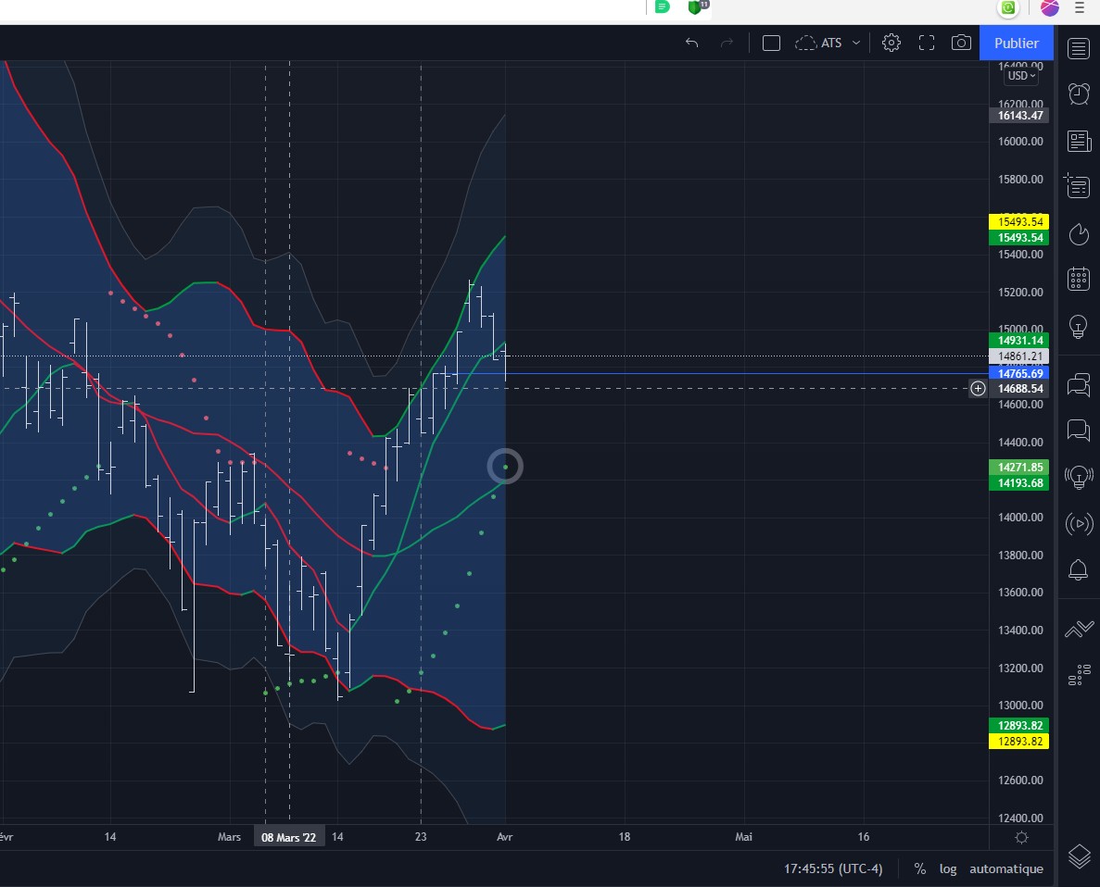This screenshot has height=887, width=1100.
Task: Open the browser menu hamburger icon
Action: [x=1079, y=7]
